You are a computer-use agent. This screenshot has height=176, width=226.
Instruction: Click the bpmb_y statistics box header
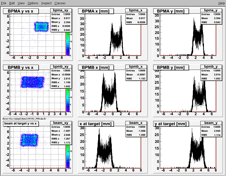(211, 67)
